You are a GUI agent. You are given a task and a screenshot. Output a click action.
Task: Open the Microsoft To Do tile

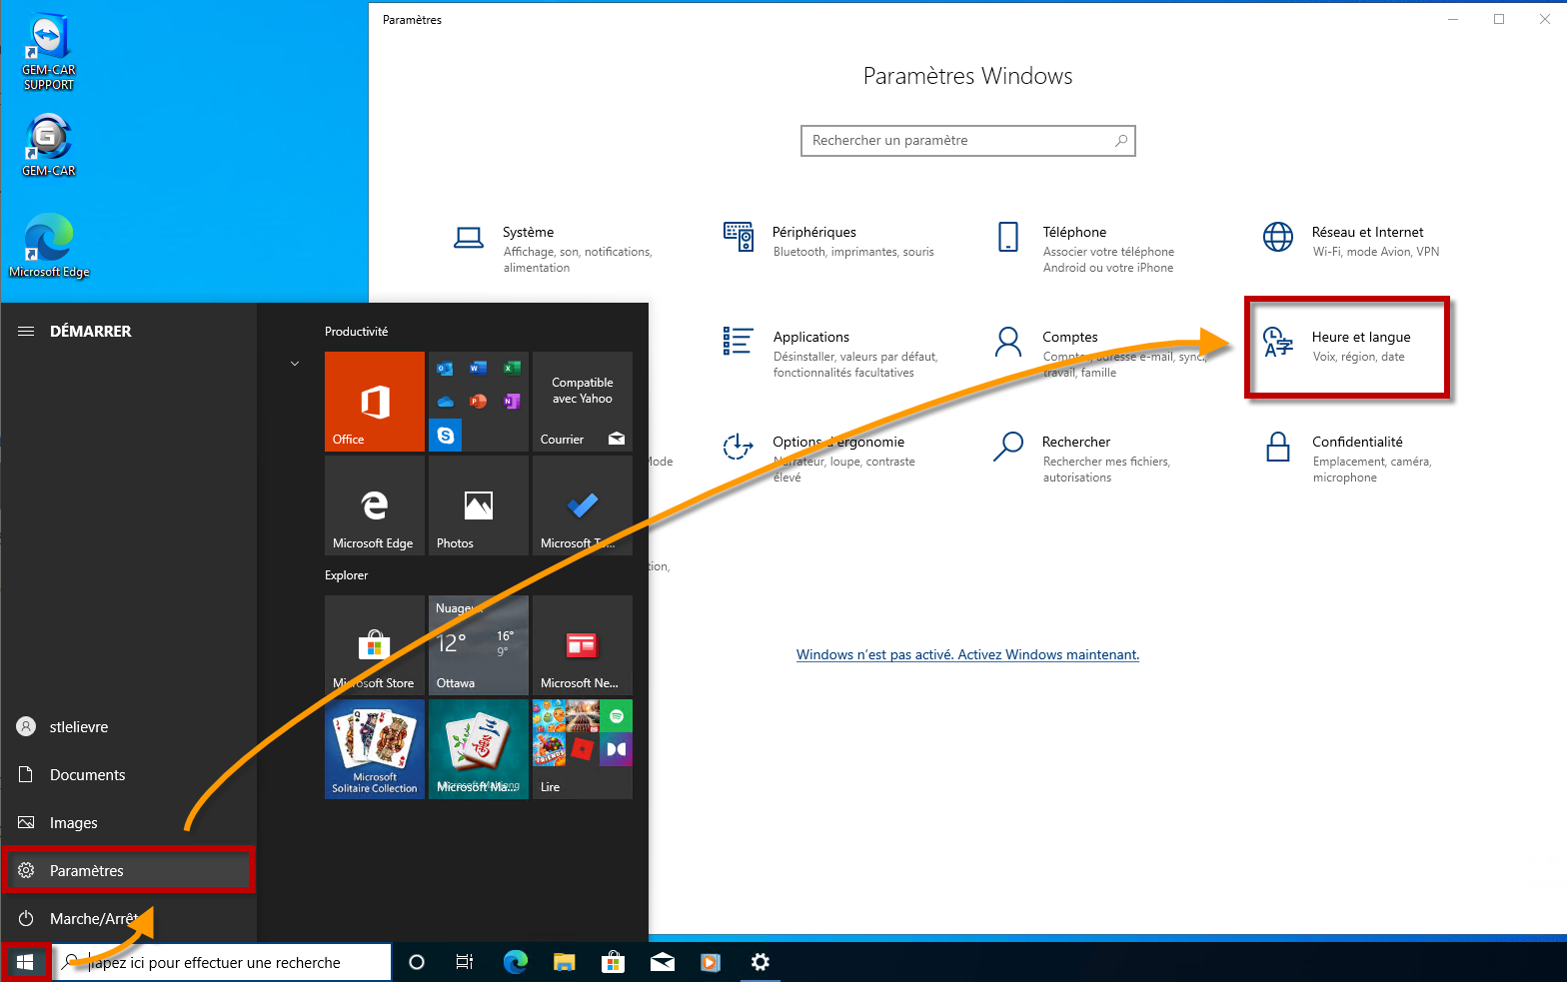pyautogui.click(x=583, y=505)
